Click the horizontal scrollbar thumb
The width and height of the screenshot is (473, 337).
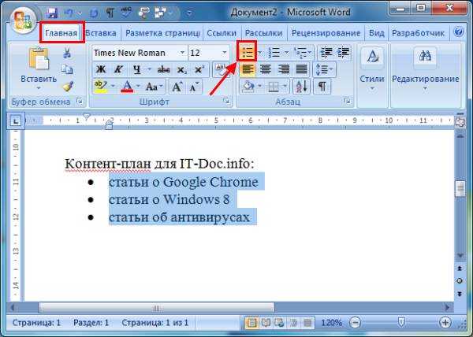click(157, 308)
